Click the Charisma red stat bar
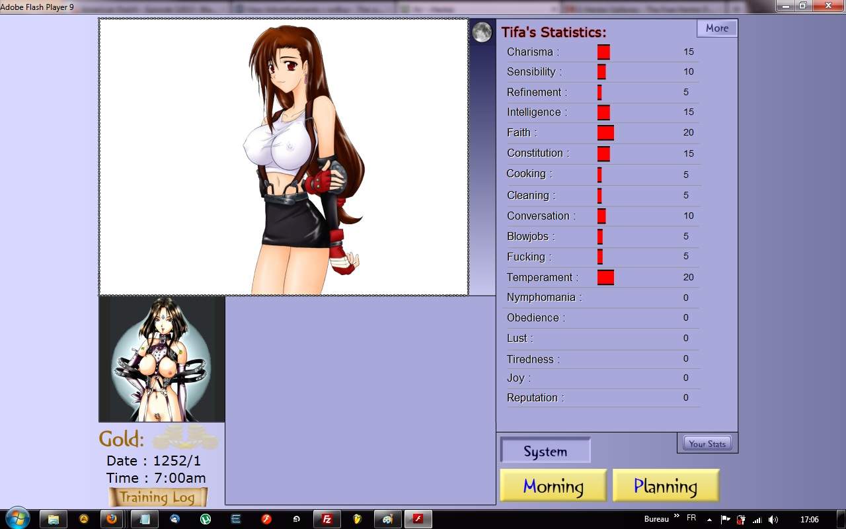The image size is (846, 529). 603,52
